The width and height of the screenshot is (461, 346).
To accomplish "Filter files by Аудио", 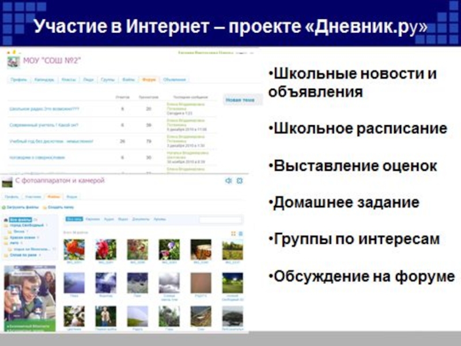I will [x=109, y=219].
